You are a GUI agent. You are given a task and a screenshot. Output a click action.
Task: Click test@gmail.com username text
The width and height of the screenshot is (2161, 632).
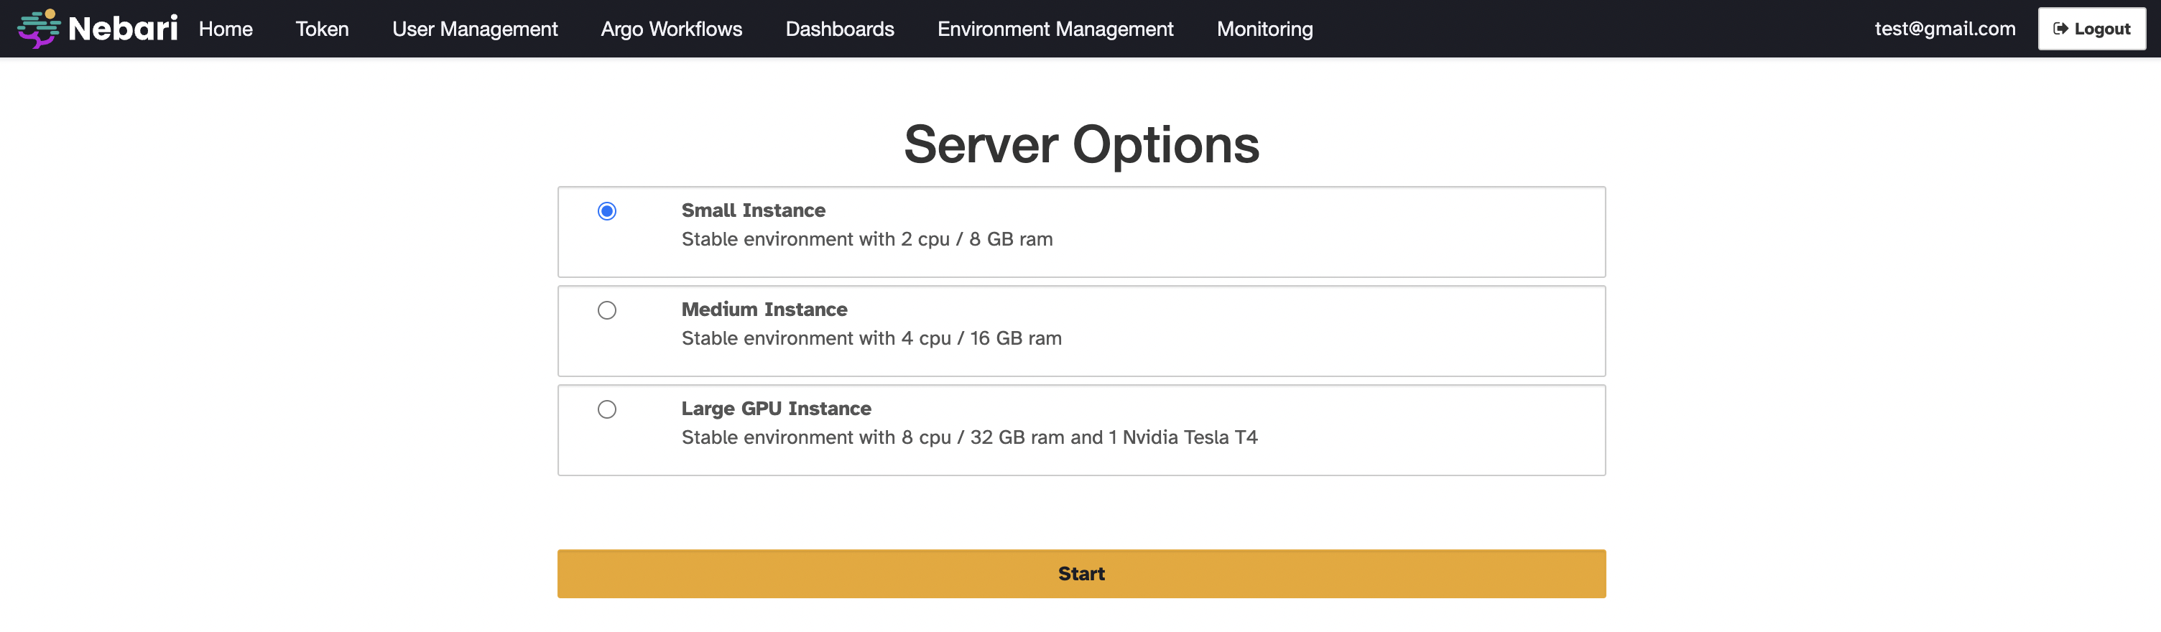click(1945, 29)
